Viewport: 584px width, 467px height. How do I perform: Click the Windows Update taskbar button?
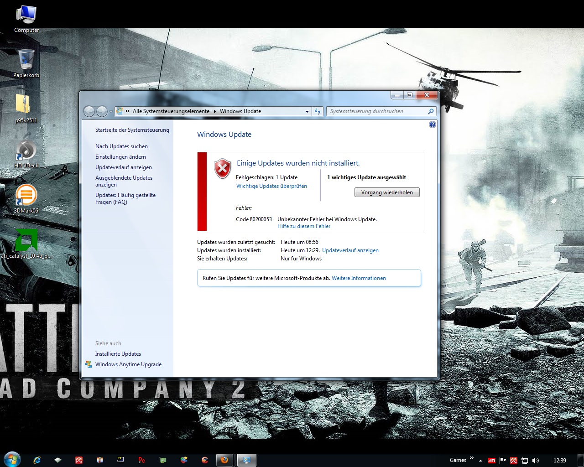tap(247, 460)
